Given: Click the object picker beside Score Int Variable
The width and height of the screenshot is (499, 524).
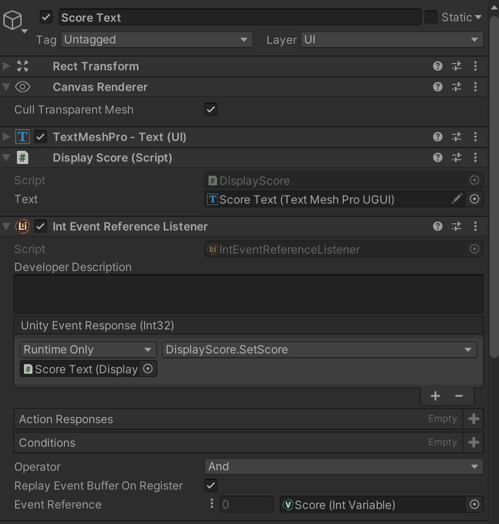Looking at the screenshot, I should pyautogui.click(x=474, y=504).
